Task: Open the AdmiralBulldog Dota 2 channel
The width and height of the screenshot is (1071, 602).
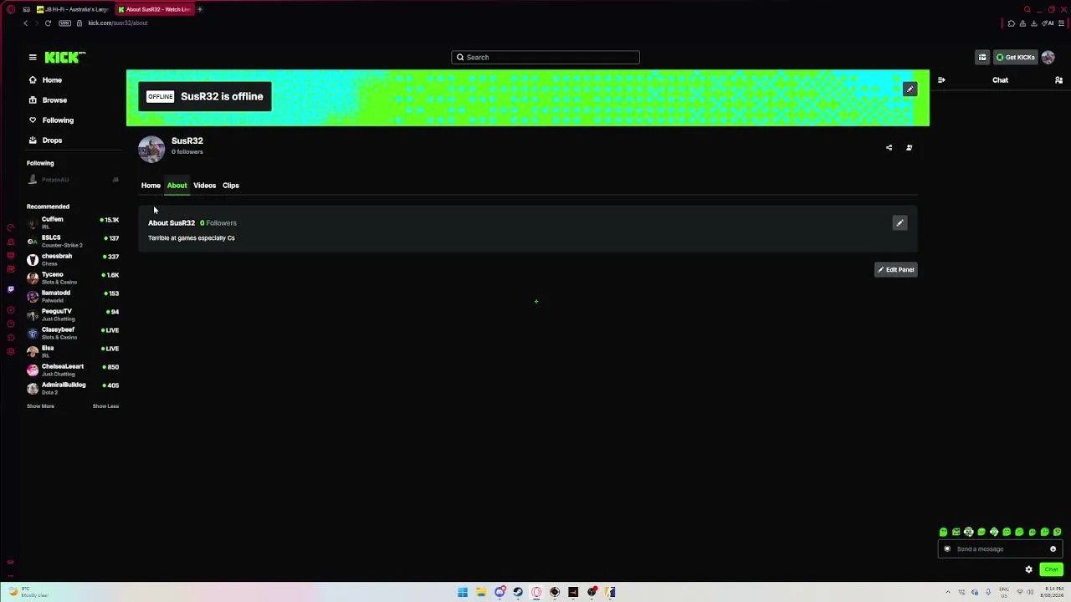Action: coord(73,388)
